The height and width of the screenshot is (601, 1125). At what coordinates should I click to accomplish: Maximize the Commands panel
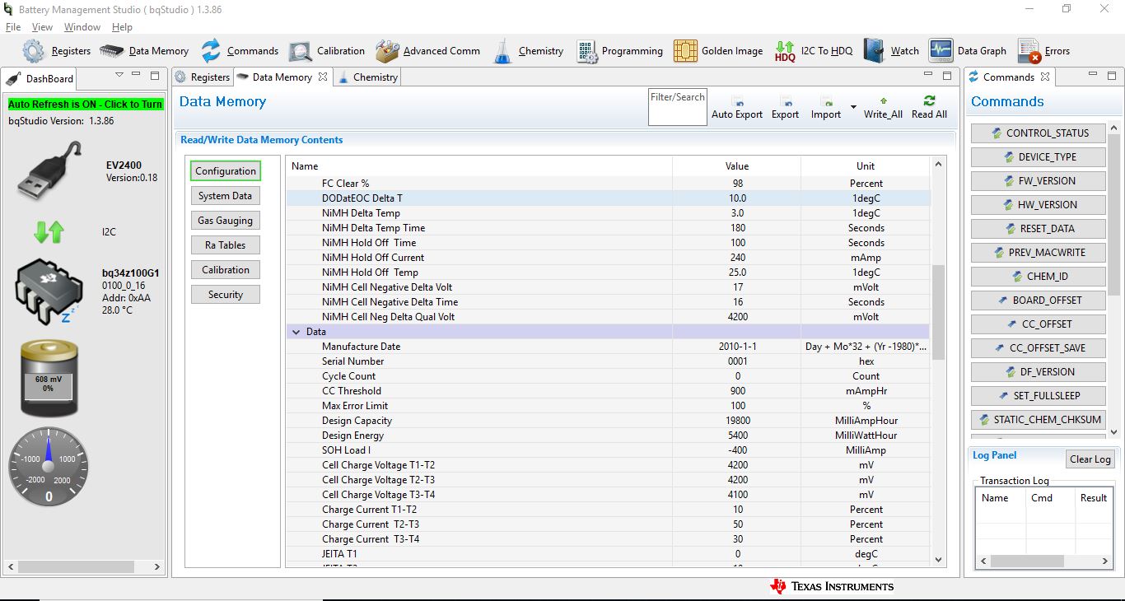1111,76
